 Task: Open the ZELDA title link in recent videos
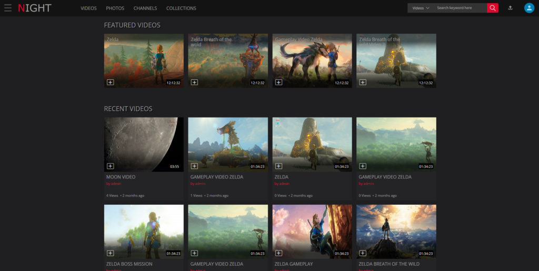pyautogui.click(x=281, y=177)
